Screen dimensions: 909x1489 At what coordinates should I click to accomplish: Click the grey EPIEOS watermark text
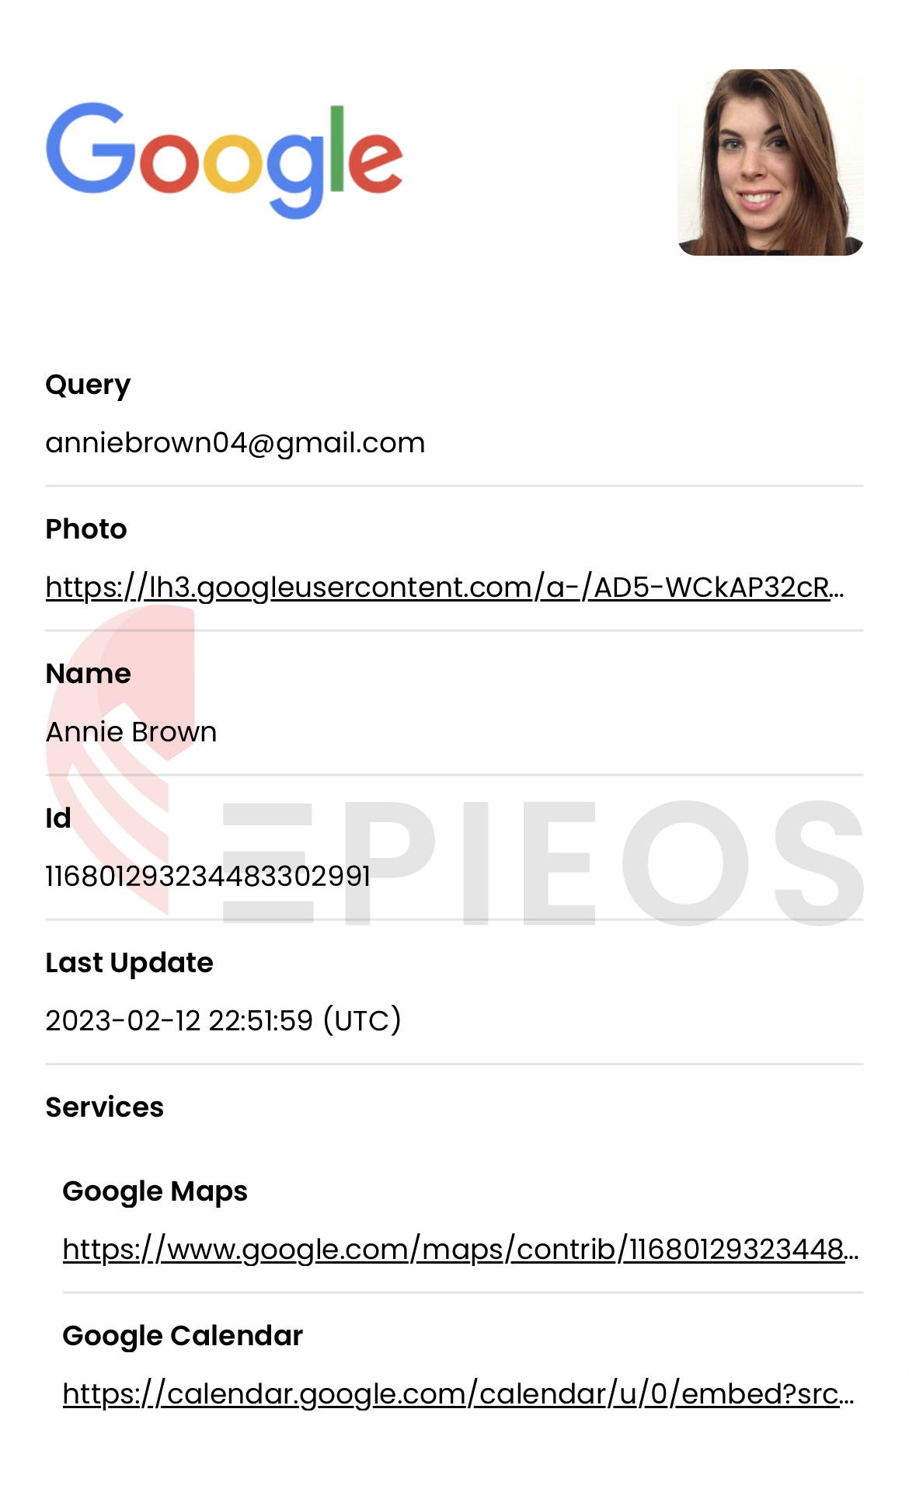(544, 863)
